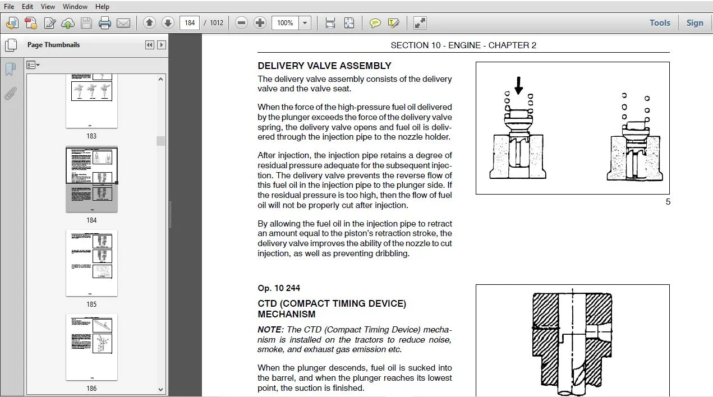Click thumbnail scrollbar down arrow
Image resolution: width=713 pixels, height=397 pixels.
click(x=161, y=389)
